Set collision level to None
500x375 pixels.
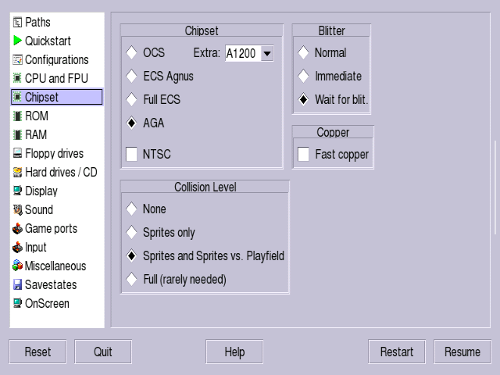point(131,209)
